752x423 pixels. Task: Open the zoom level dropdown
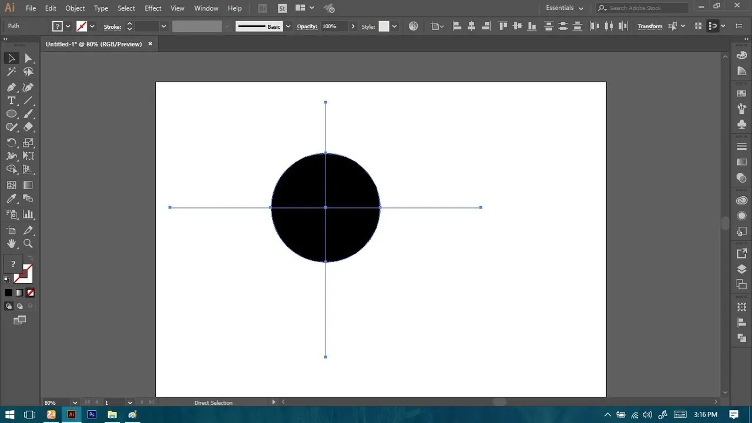coord(75,402)
